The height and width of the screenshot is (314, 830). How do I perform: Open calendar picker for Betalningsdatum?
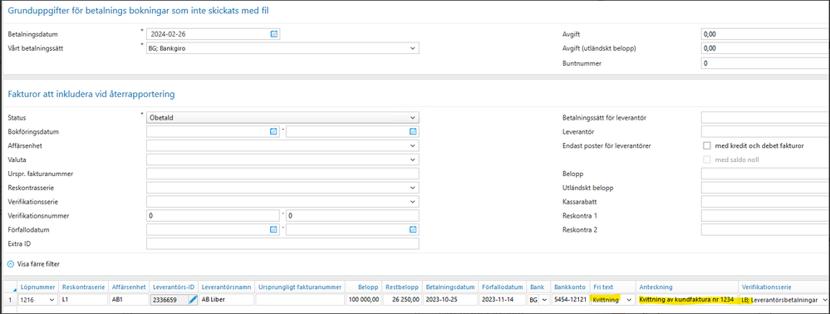tap(274, 34)
